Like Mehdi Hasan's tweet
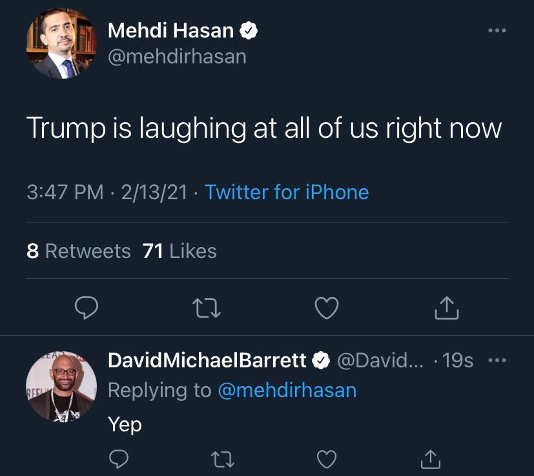534x476 pixels. pyautogui.click(x=327, y=308)
